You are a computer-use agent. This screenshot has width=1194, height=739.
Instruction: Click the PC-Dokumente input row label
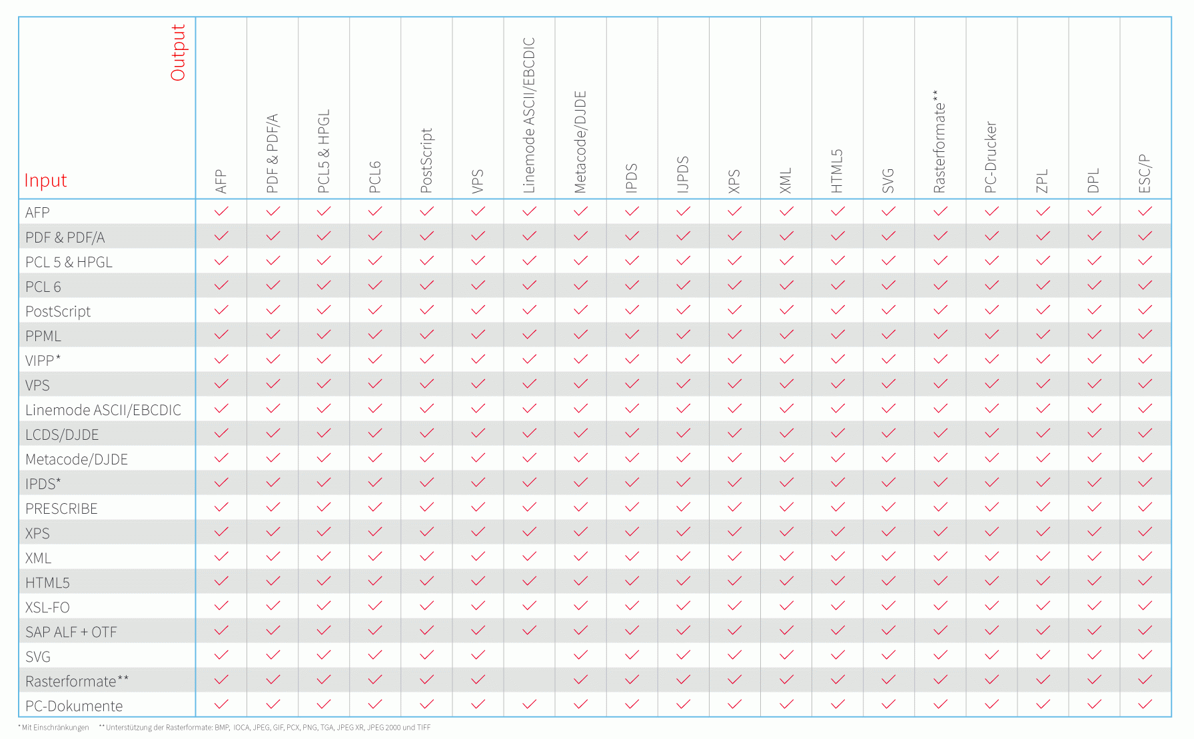coord(74,706)
